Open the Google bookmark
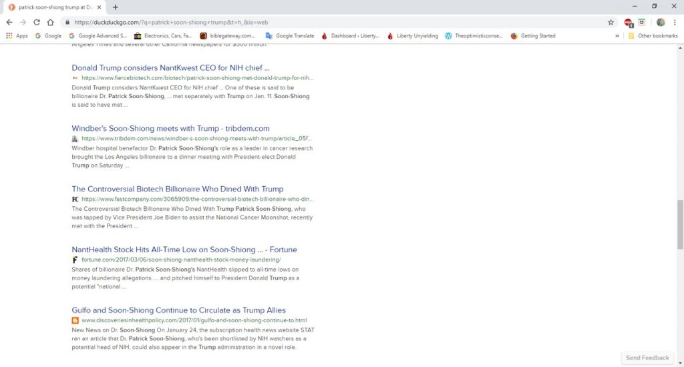Image resolution: width=684 pixels, height=367 pixels. (x=48, y=36)
